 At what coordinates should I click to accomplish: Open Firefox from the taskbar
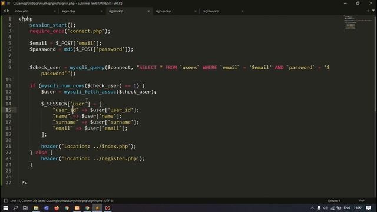pyautogui.click(x=57, y=208)
